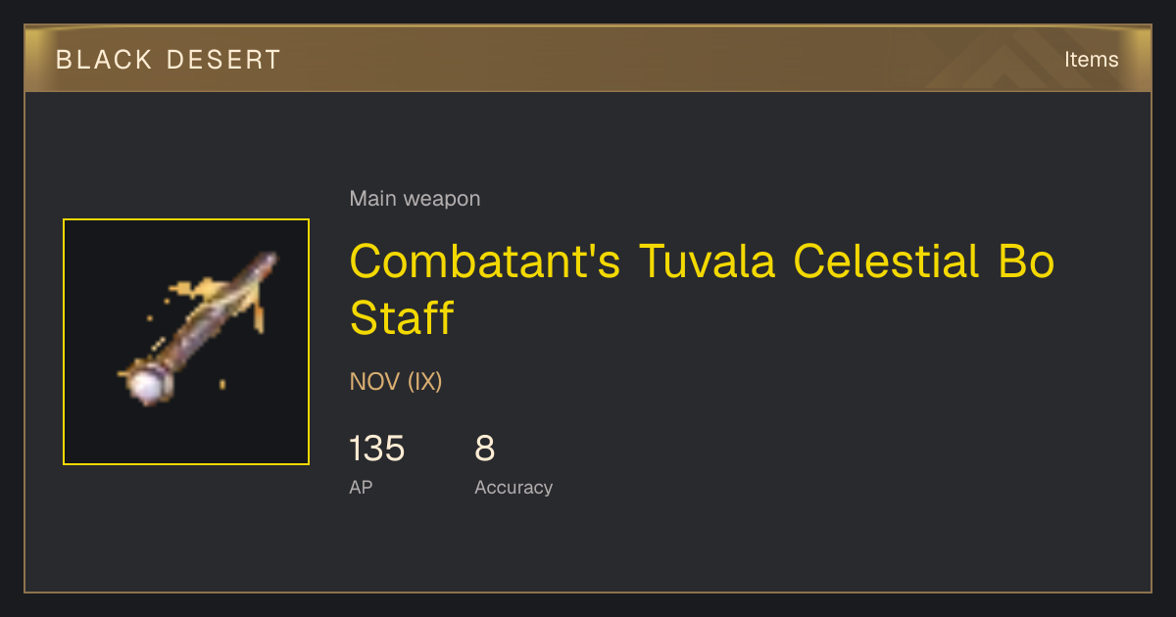Click the blank gold header banner center

tap(588, 60)
